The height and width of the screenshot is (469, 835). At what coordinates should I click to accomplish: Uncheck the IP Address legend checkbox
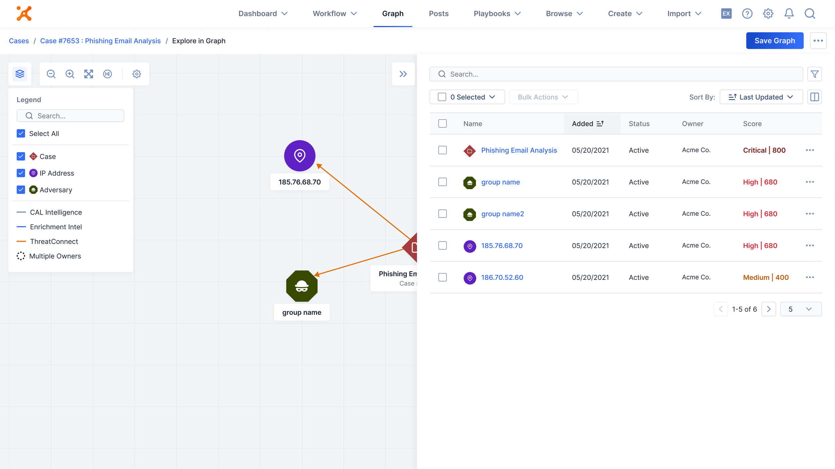click(21, 173)
